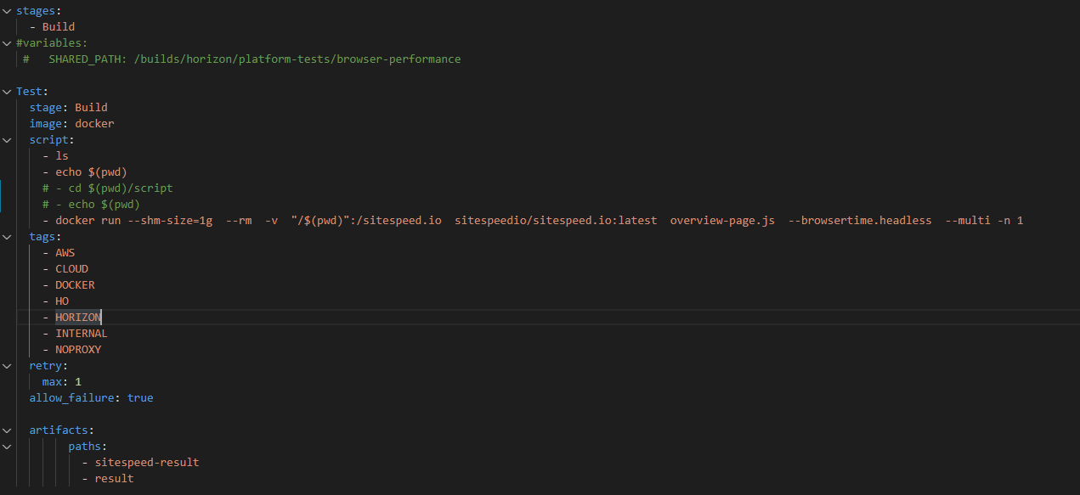Click the '--browsertime.headless' argument
Image resolution: width=1080 pixels, height=495 pixels.
(x=860, y=221)
